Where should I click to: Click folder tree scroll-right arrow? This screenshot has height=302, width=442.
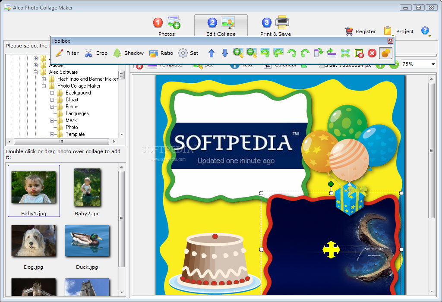(x=114, y=142)
